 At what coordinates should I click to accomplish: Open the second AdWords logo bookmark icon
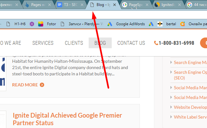click(x=151, y=24)
